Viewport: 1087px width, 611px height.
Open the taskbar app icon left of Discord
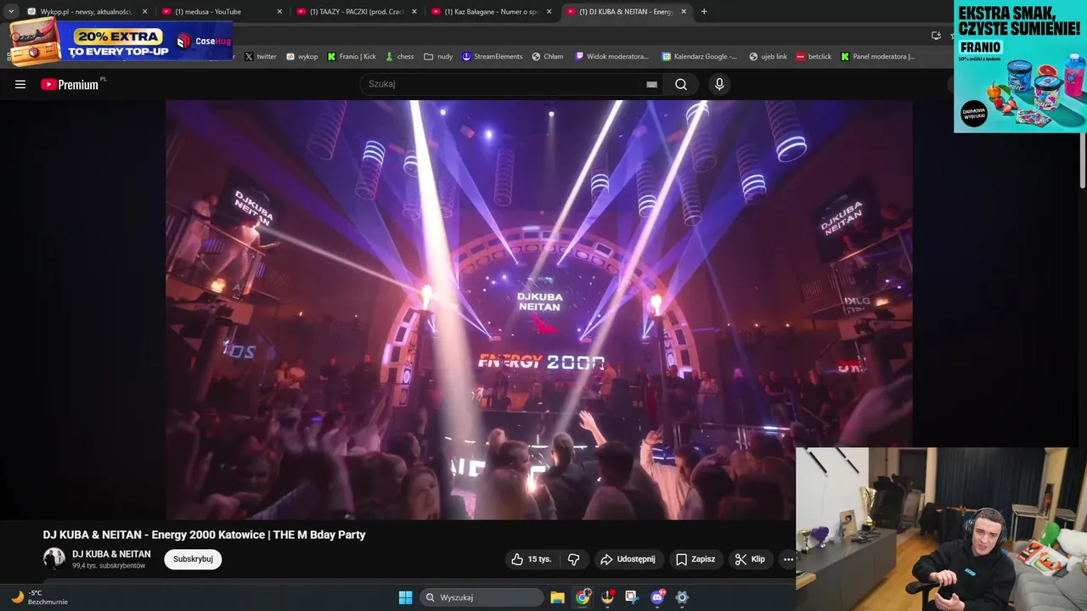tap(632, 597)
